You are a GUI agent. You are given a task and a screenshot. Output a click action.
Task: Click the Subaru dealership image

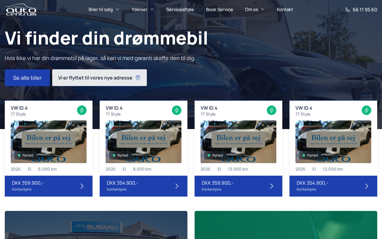tap(96, 225)
